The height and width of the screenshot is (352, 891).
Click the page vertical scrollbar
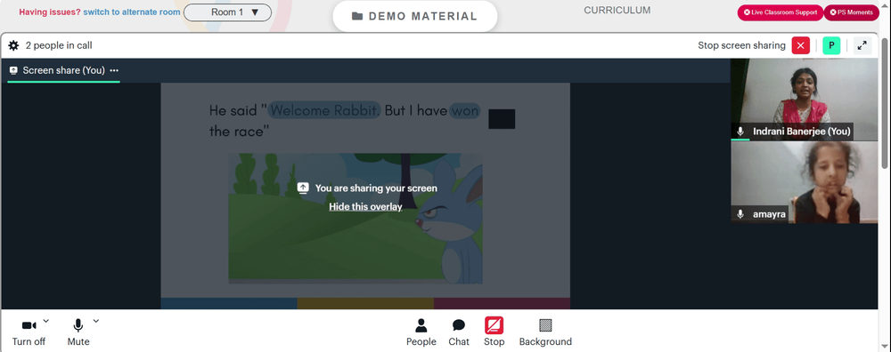coord(886,102)
